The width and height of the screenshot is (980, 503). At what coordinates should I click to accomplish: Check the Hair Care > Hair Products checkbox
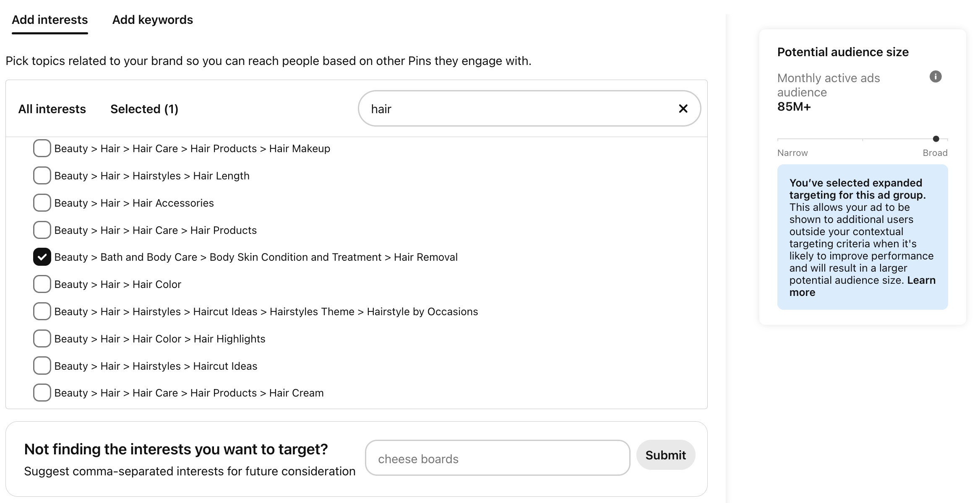(x=42, y=230)
